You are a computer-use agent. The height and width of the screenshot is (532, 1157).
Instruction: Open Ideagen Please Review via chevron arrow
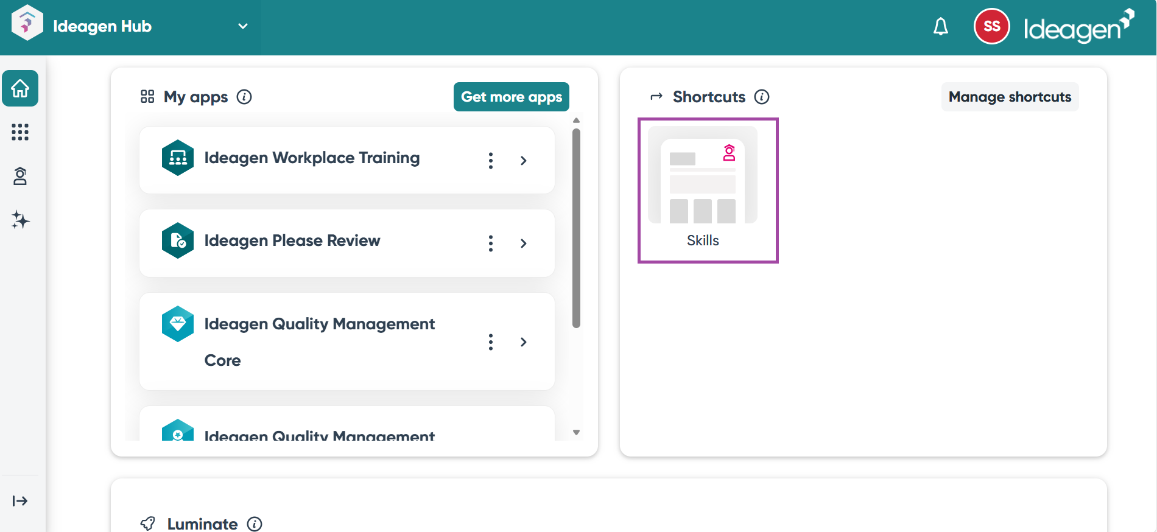tap(523, 243)
